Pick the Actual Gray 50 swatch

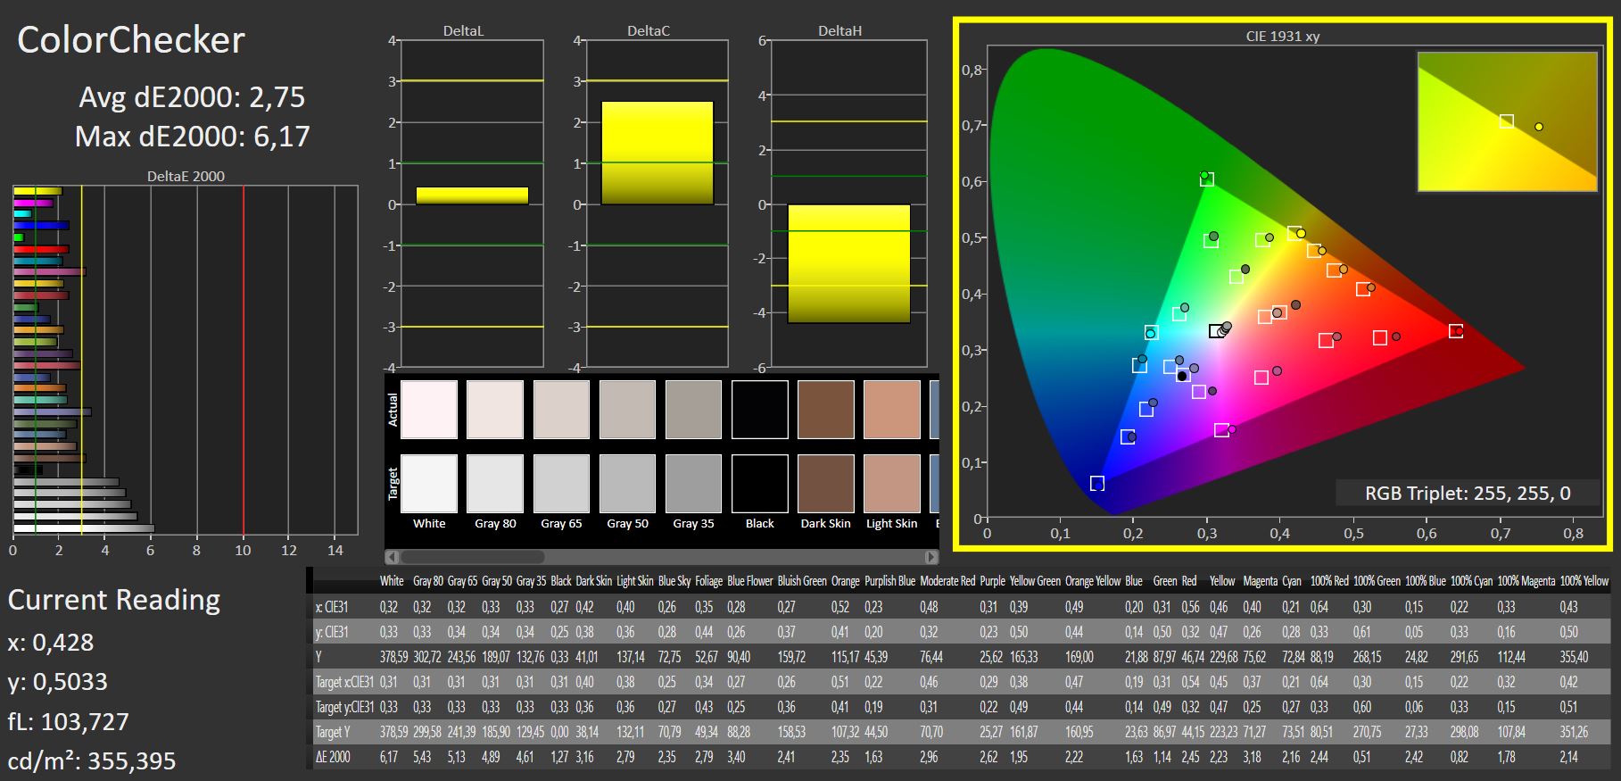[627, 410]
